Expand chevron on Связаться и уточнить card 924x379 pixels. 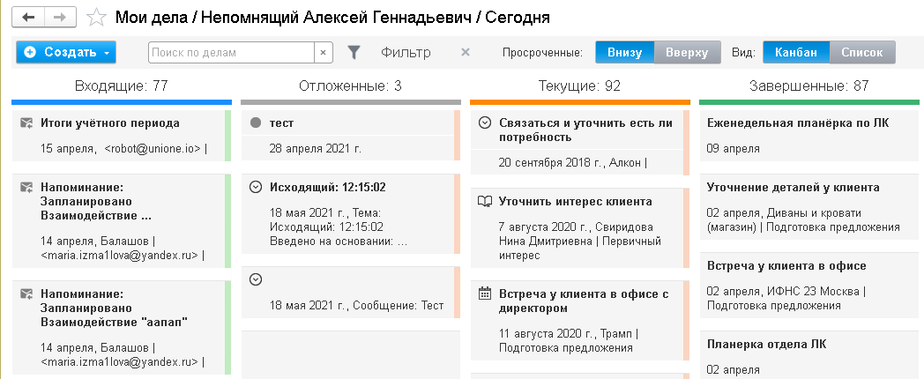[484, 123]
